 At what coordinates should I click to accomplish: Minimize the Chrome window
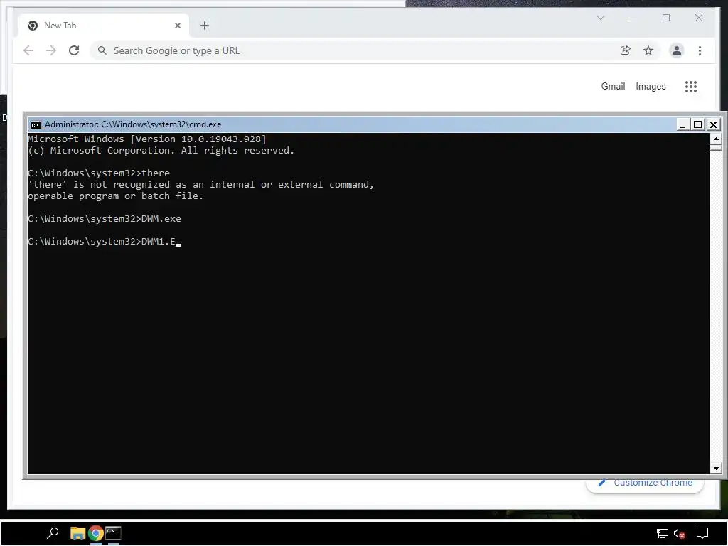click(x=633, y=18)
